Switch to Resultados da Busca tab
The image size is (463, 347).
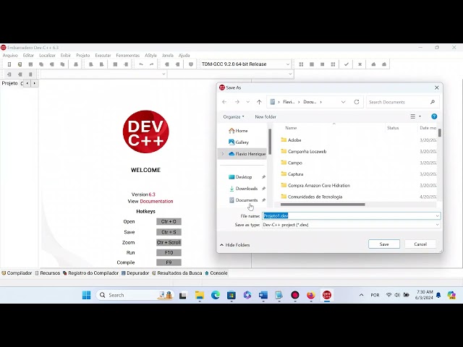[x=177, y=273]
